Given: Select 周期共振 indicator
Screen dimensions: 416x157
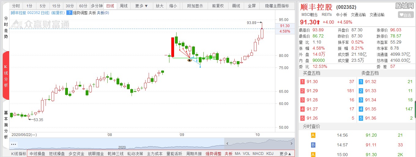Looking at the screenshot, I should point(194,154).
